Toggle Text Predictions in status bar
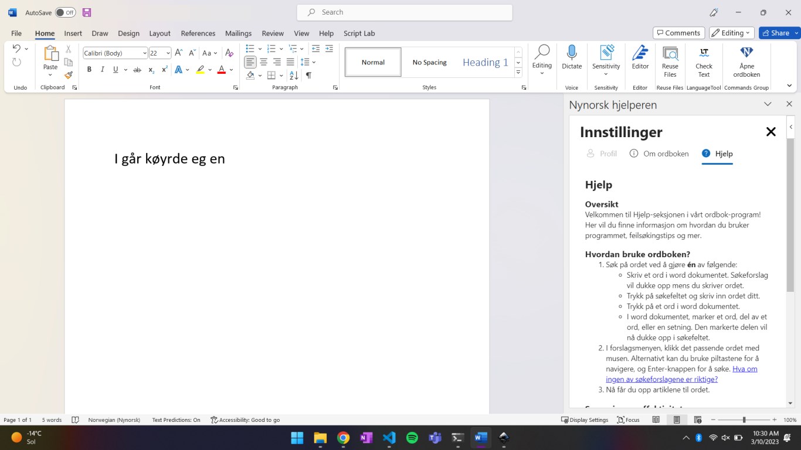Image resolution: width=801 pixels, height=450 pixels. [x=176, y=420]
